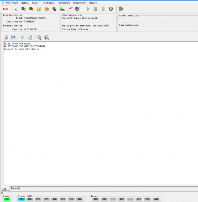Click the Capacity value 0 (0.00 GB)
This screenshot has width=198, height=202.
click(x=31, y=29)
